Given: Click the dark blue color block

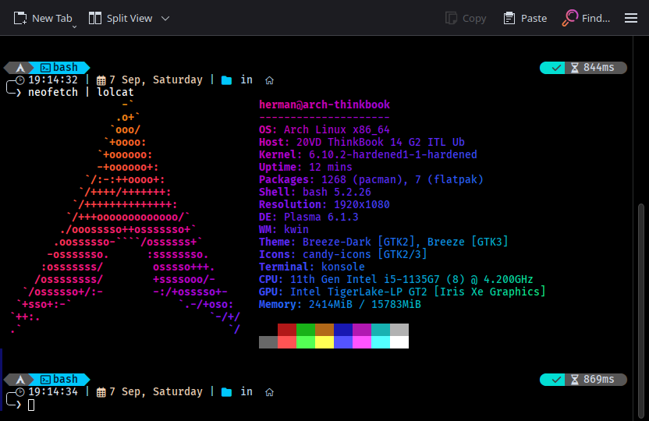Looking at the screenshot, I should pos(343,330).
